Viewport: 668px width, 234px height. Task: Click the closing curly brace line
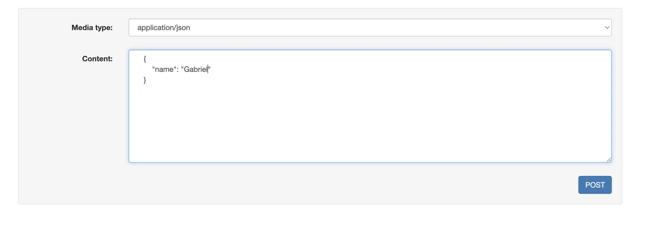tap(145, 80)
